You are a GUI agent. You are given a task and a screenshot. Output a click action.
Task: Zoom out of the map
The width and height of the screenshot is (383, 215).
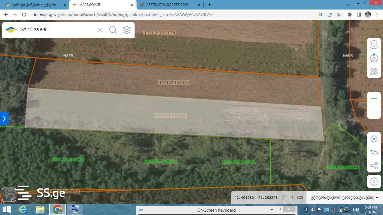374,112
